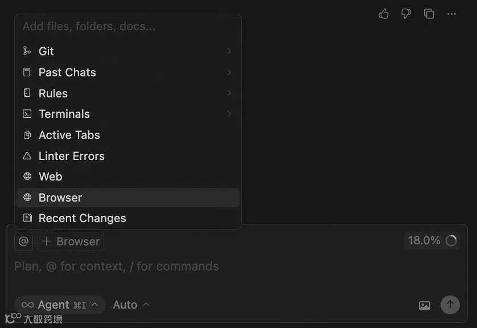Open the Auto model selector dropdown
The height and width of the screenshot is (328, 477).
point(131,305)
